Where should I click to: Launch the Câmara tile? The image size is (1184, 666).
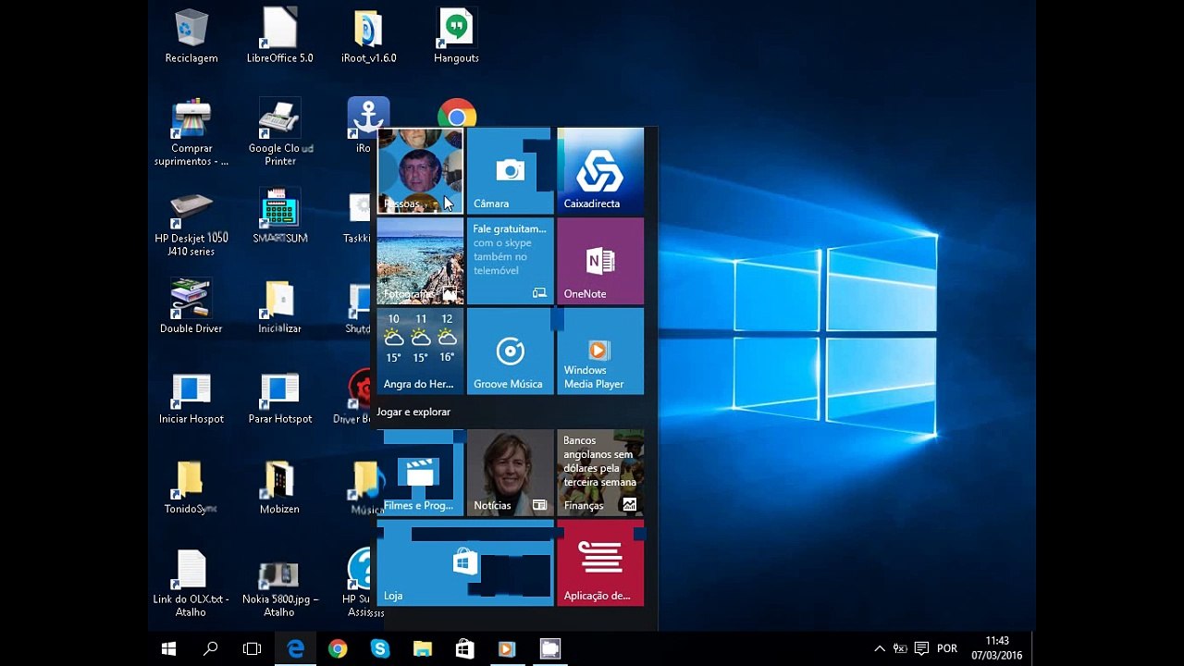pos(510,171)
